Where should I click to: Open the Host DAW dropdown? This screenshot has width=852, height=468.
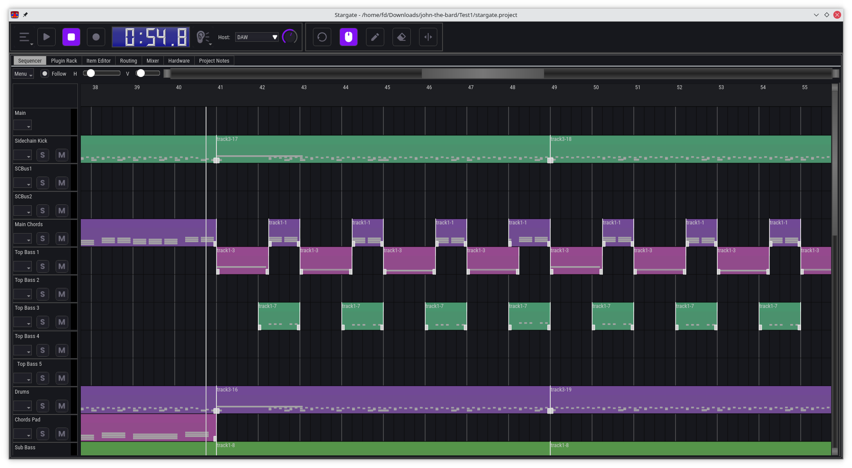[256, 37]
